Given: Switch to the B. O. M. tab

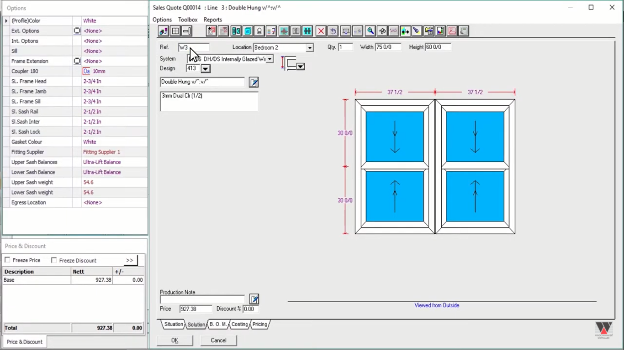Looking at the screenshot, I should [218, 324].
